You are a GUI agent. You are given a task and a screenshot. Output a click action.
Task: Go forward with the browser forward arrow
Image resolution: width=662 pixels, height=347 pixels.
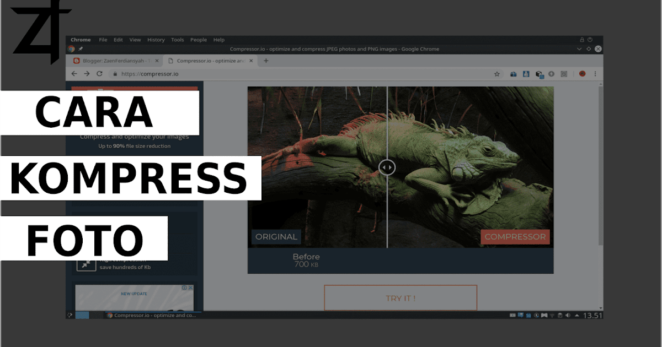click(87, 73)
